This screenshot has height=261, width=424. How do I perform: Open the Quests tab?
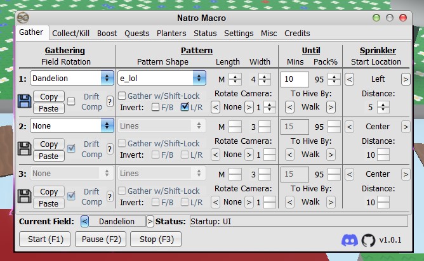tap(137, 34)
